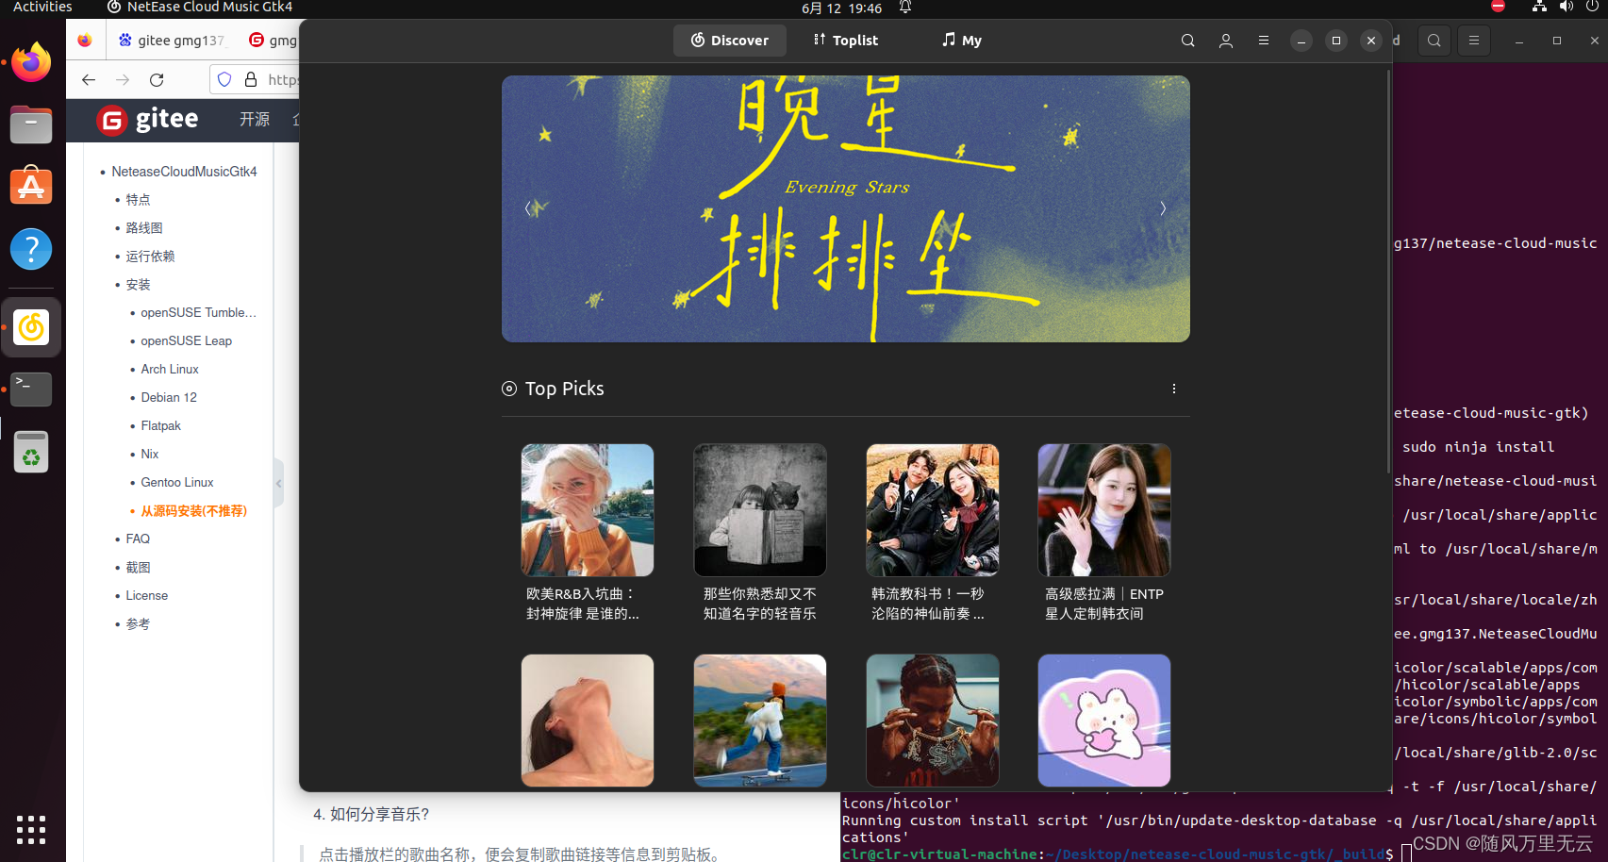Image resolution: width=1608 pixels, height=862 pixels.
Task: Go forward in the Firefox window
Action: coord(123,80)
